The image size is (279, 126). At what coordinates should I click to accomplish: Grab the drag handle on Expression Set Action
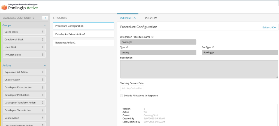coord(43,72)
